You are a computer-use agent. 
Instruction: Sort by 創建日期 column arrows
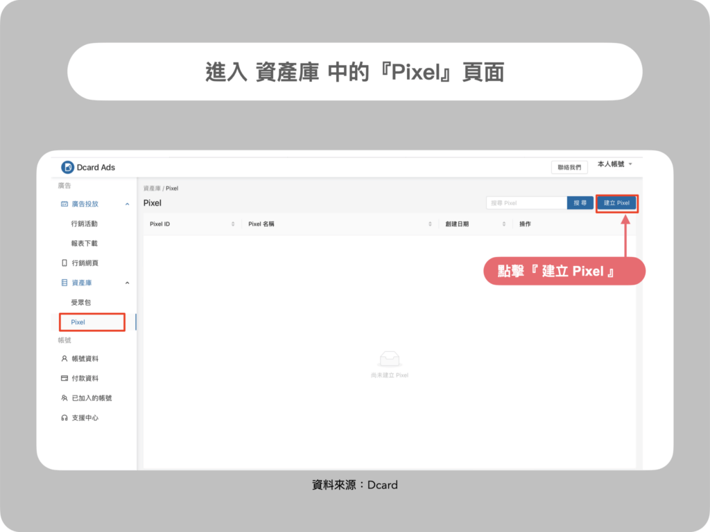point(504,224)
